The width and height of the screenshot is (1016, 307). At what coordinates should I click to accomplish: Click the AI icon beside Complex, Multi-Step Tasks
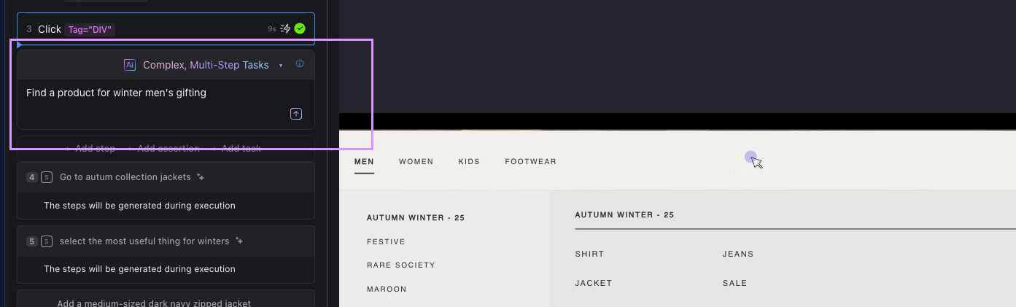click(130, 65)
